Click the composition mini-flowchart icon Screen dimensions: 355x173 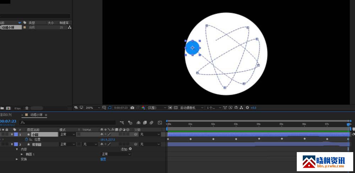click(x=122, y=123)
